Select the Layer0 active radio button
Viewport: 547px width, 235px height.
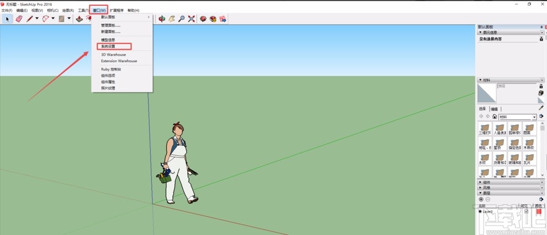[480, 211]
